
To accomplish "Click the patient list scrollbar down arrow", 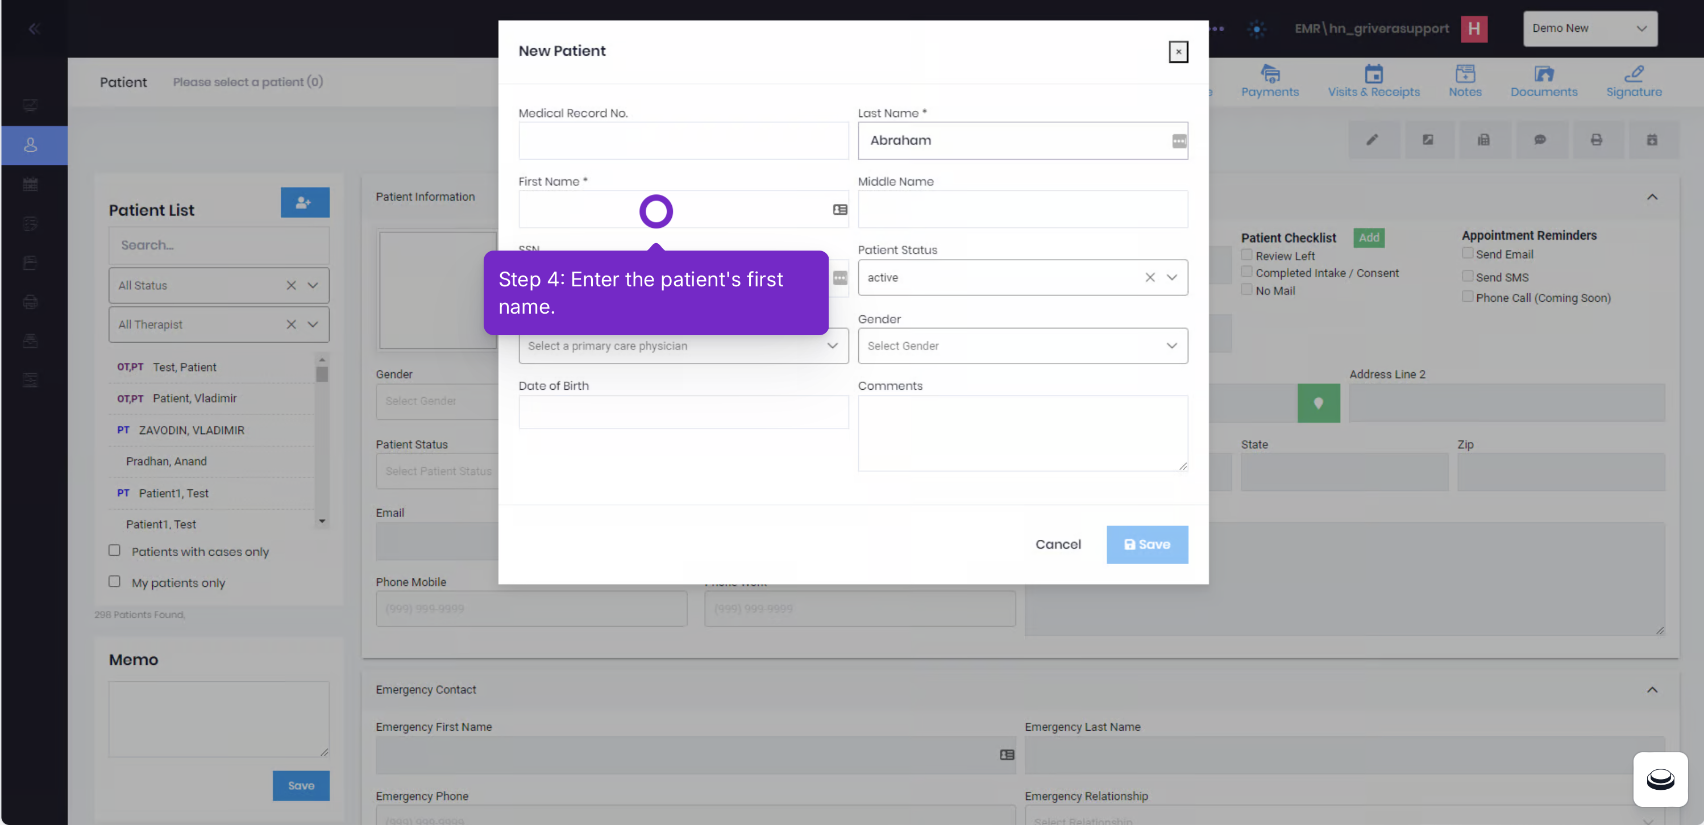I will 322,522.
